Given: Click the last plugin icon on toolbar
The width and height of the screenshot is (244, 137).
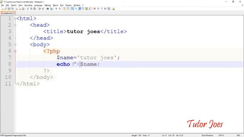Looking at the screenshot, I should click(113, 9).
